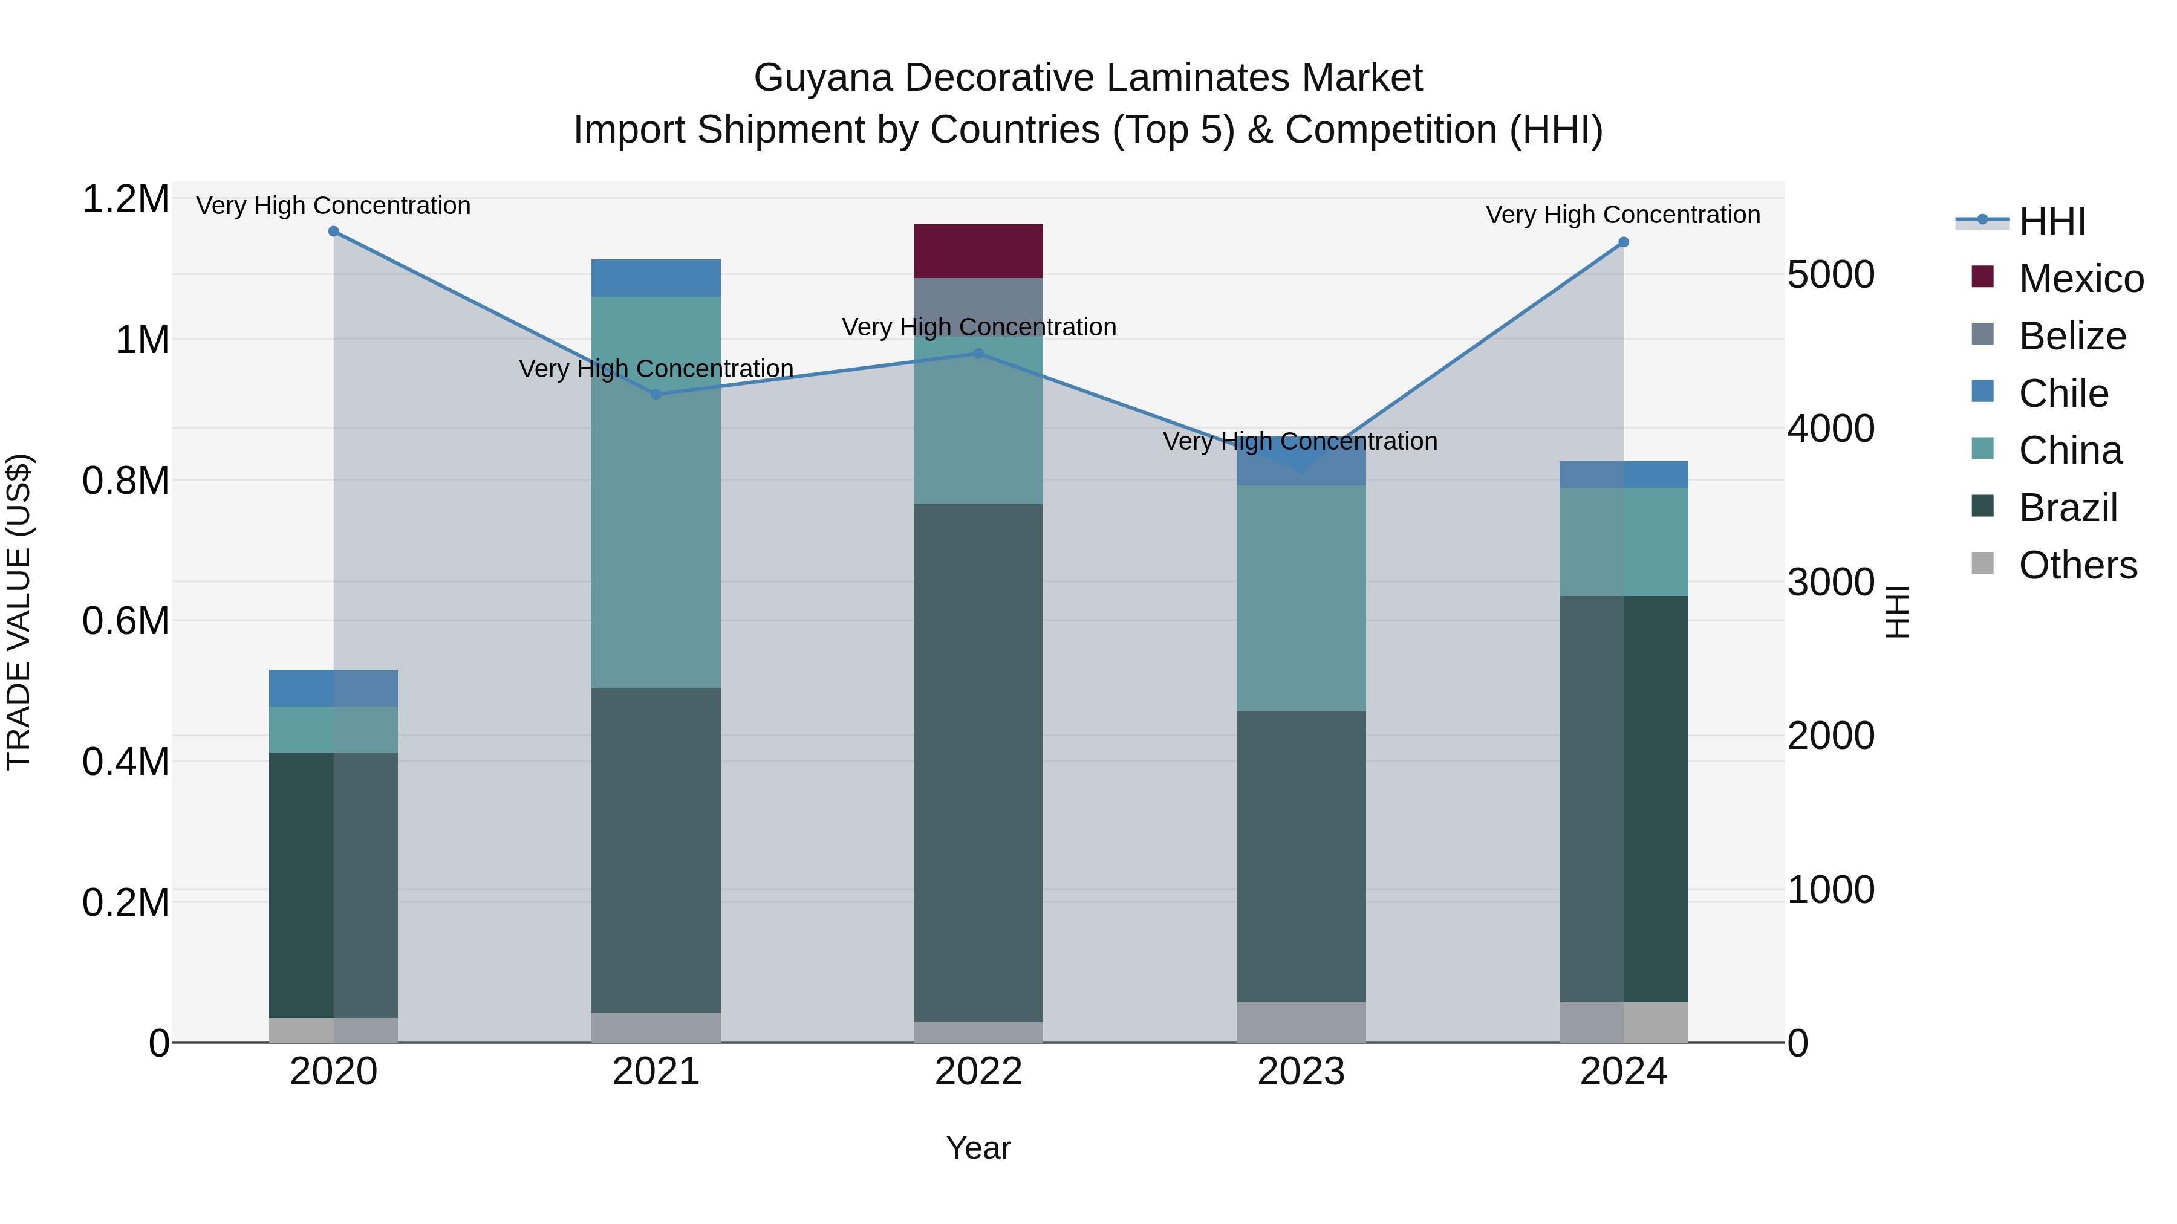Click the Mexico segment of the 2022 bar
Viewport: 2177px width, 1224px height.
pos(978,251)
